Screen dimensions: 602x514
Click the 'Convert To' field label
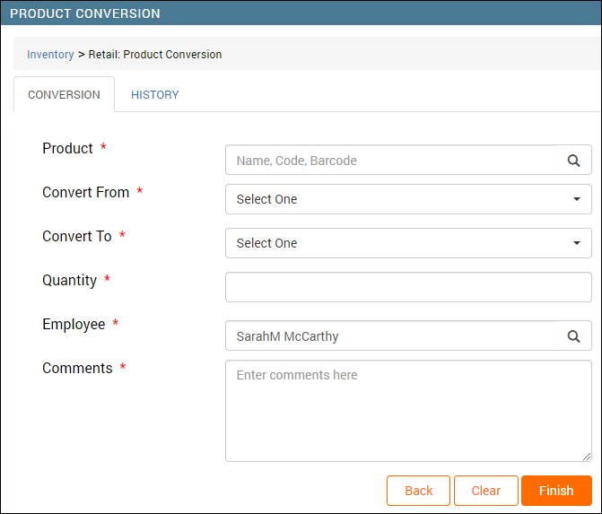click(77, 237)
